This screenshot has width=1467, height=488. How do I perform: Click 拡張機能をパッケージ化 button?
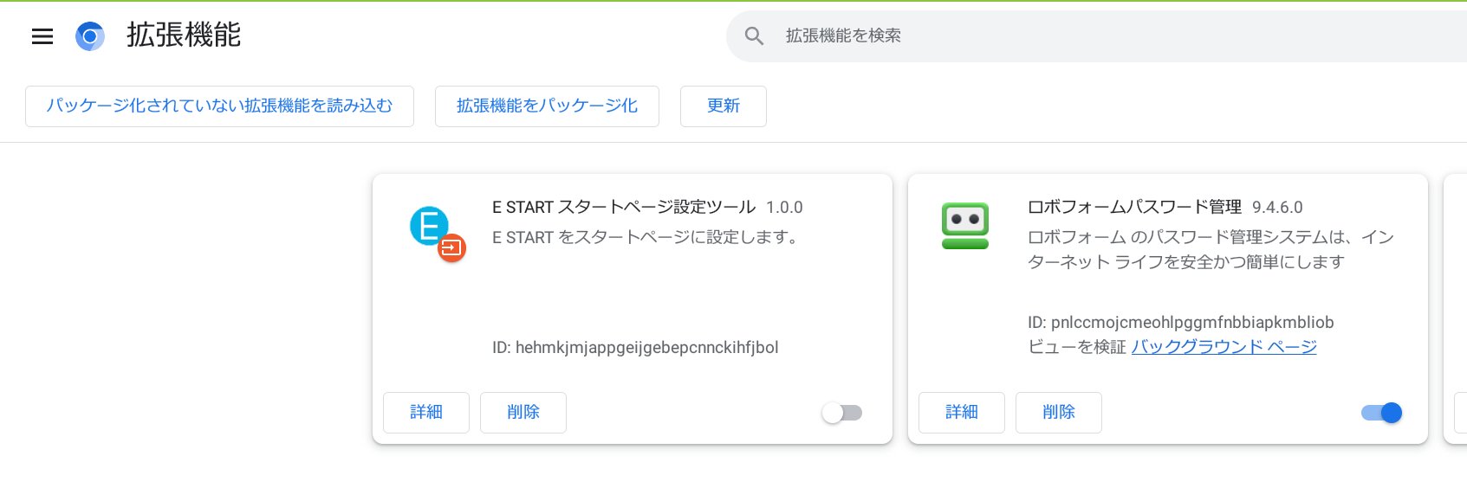click(547, 106)
